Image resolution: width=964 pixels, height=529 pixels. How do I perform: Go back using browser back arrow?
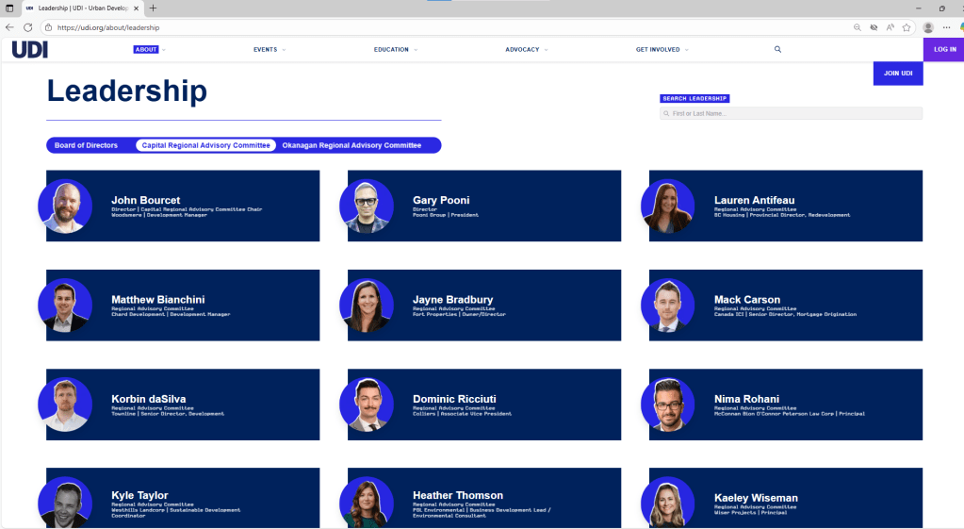click(x=10, y=27)
